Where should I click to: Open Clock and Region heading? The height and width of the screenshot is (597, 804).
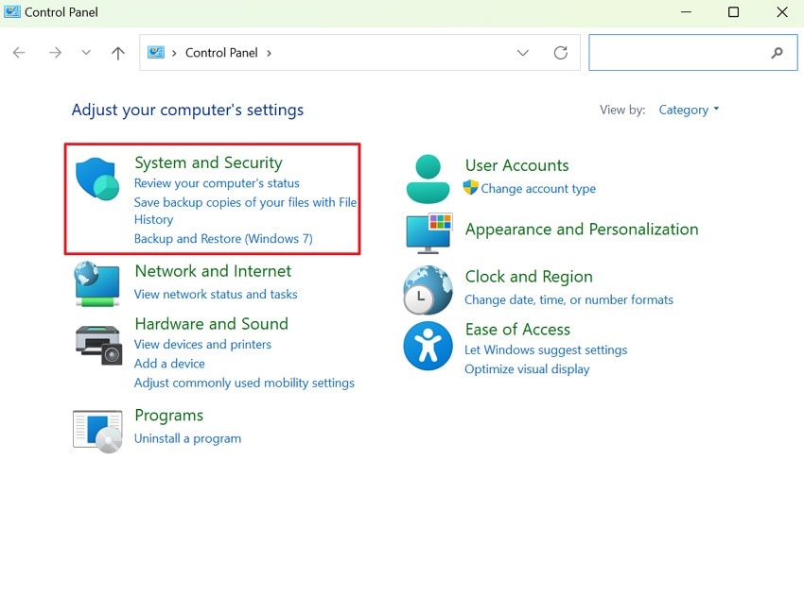[529, 277]
